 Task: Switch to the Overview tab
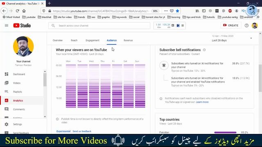57,40
